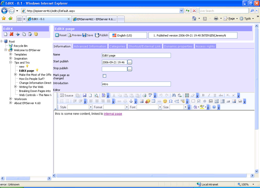Click the left align icon
The height and width of the screenshot is (188, 260).
click(x=91, y=101)
